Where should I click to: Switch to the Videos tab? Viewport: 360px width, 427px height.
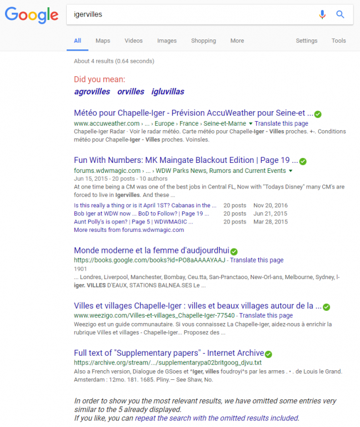[x=133, y=41]
